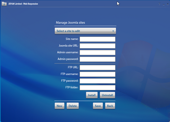The width and height of the screenshot is (170, 122).
Task: Click the 'Admin password:' label
Action: 68,59
